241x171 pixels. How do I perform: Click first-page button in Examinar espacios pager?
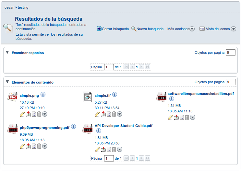click(x=126, y=67)
